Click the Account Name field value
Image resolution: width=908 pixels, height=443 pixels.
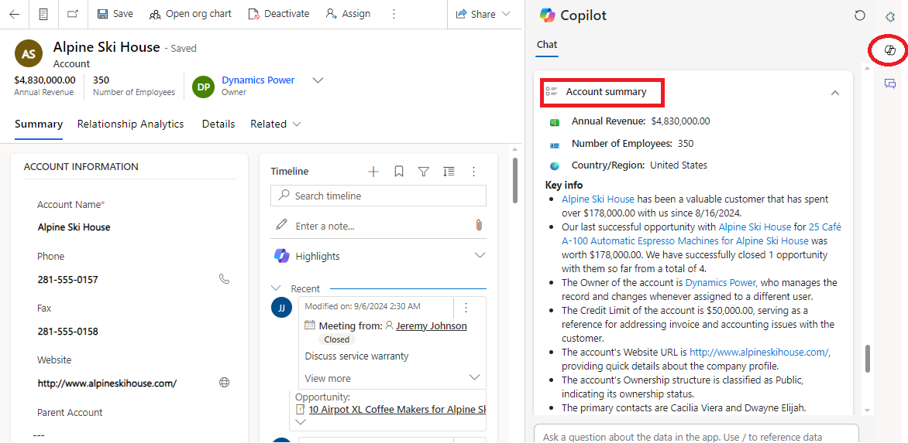click(x=74, y=227)
